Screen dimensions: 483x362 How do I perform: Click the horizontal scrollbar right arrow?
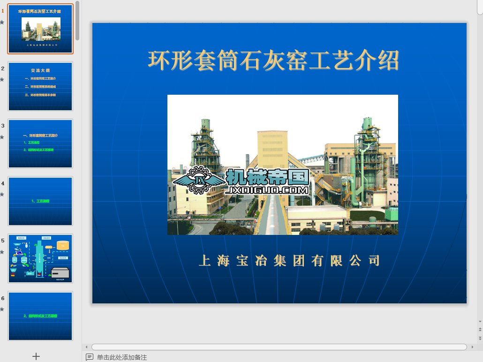(x=472, y=347)
